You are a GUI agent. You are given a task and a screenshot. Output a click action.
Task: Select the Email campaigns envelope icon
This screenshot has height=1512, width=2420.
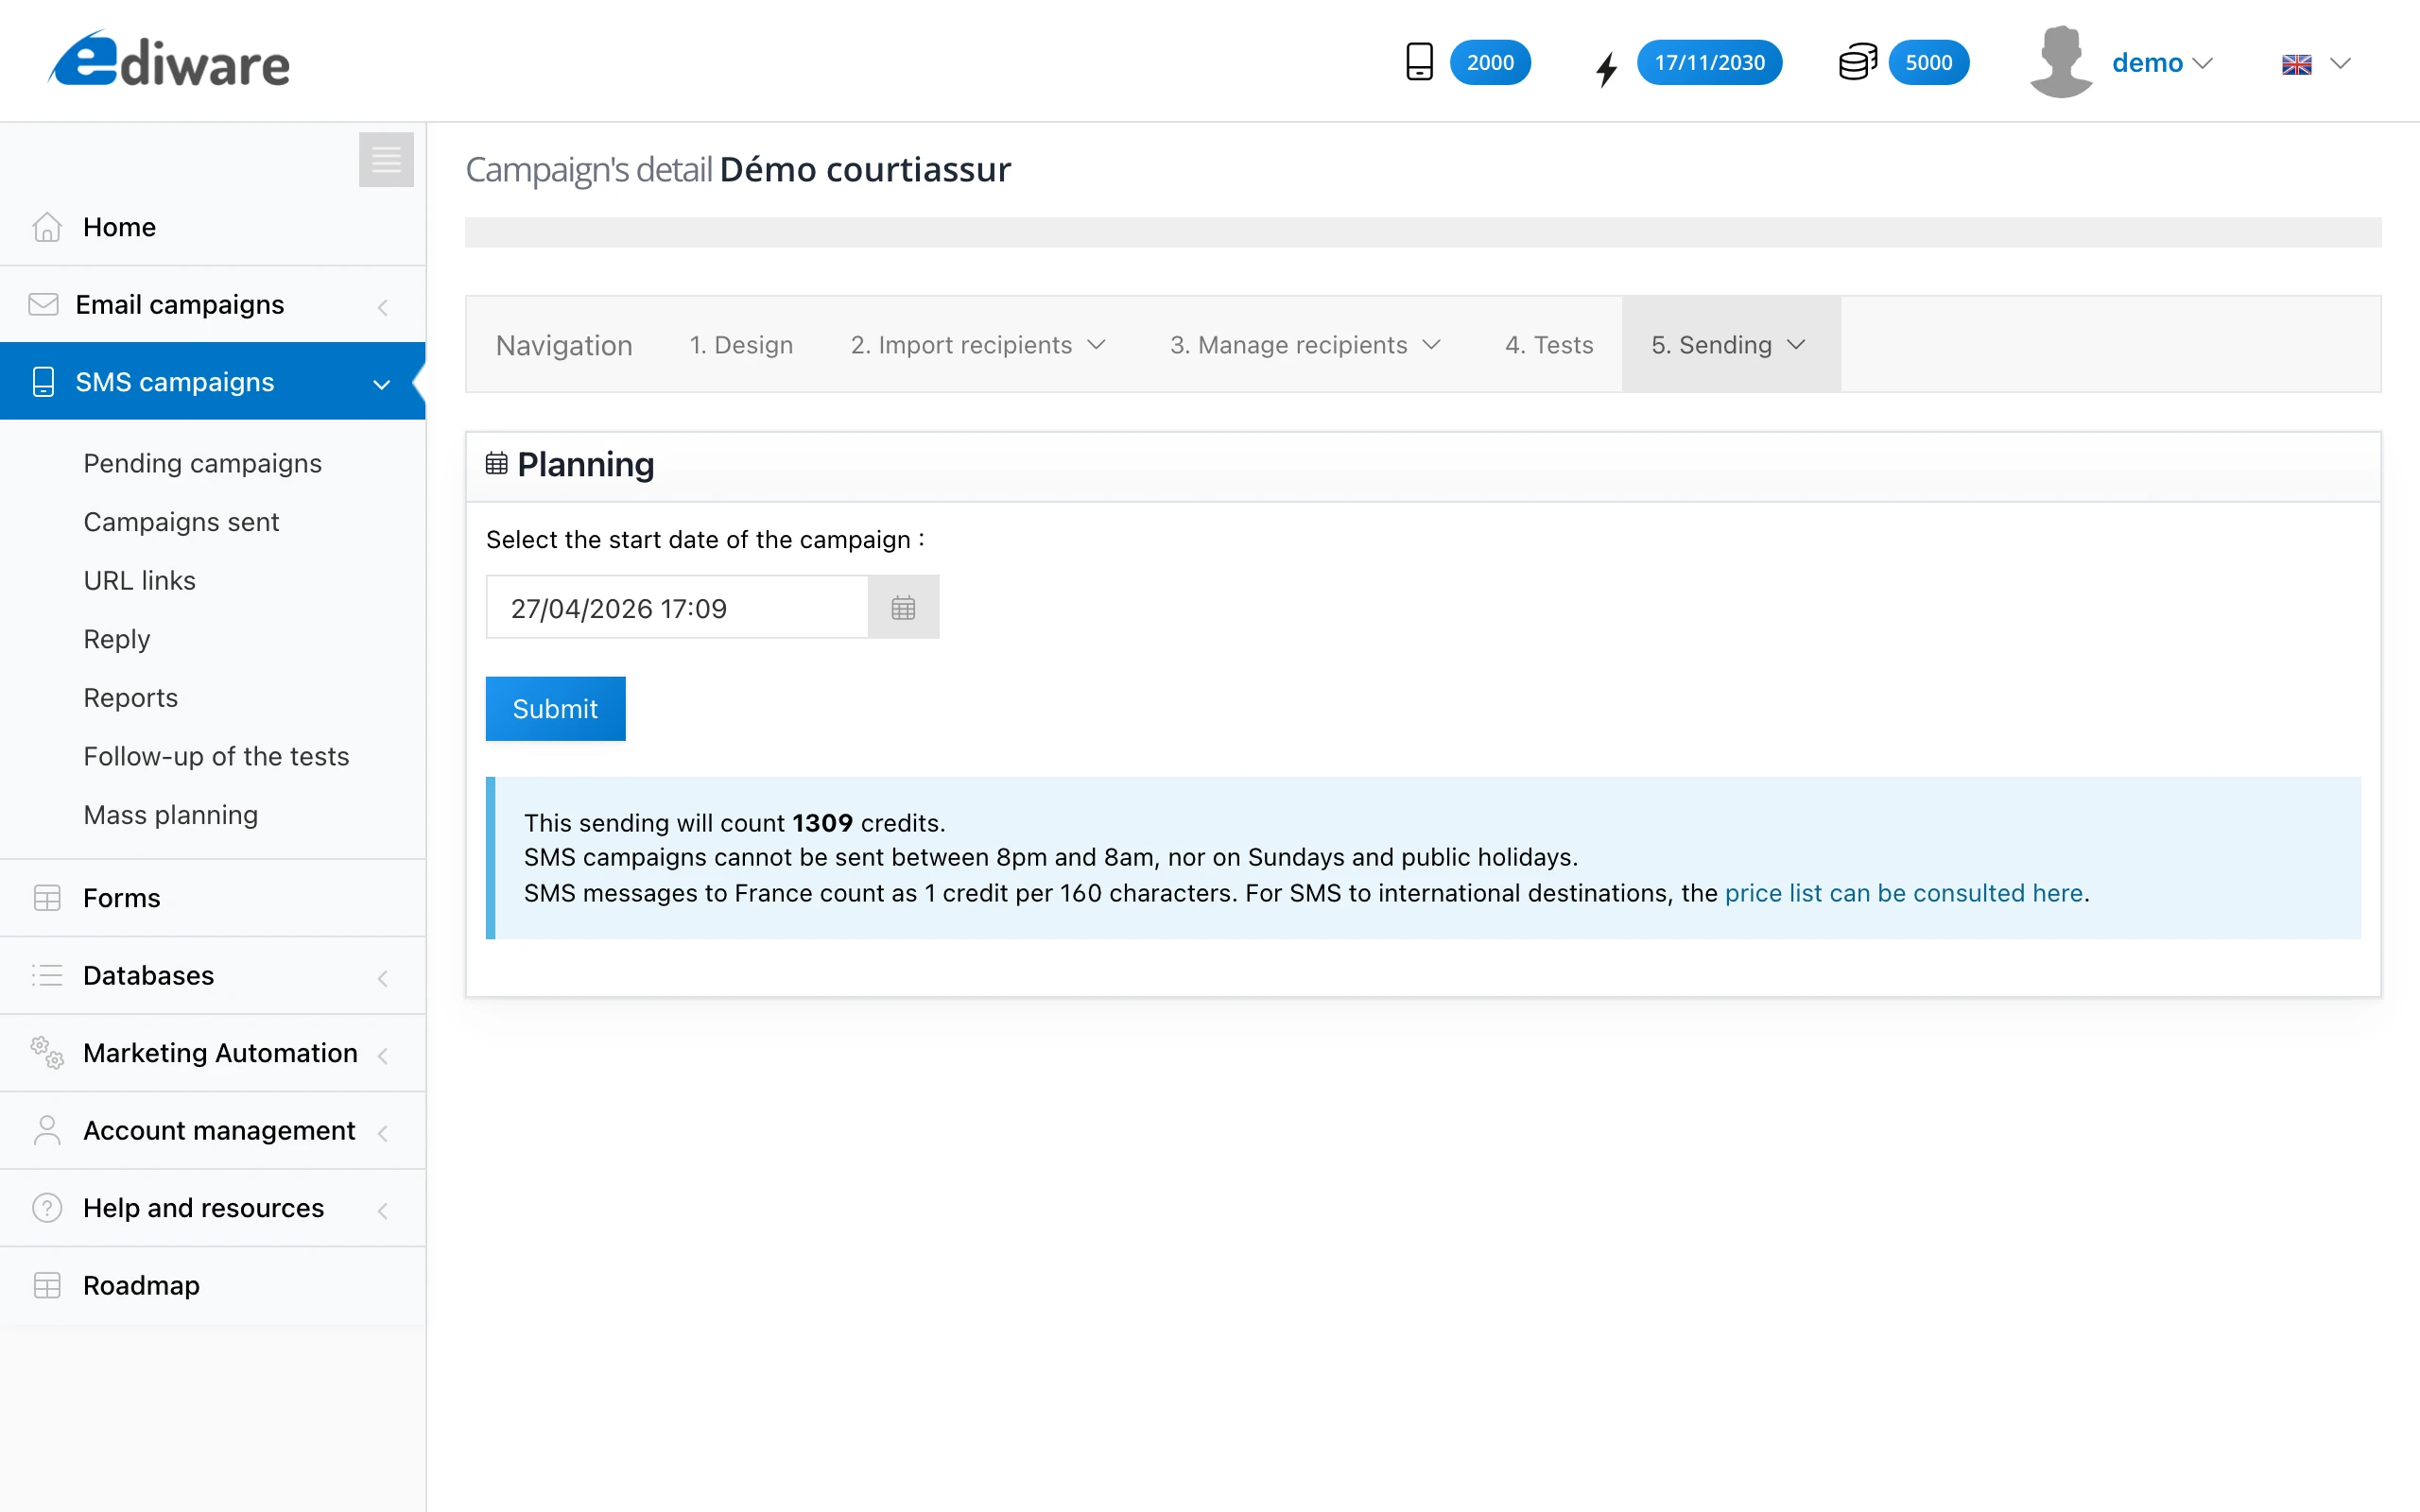tap(44, 303)
